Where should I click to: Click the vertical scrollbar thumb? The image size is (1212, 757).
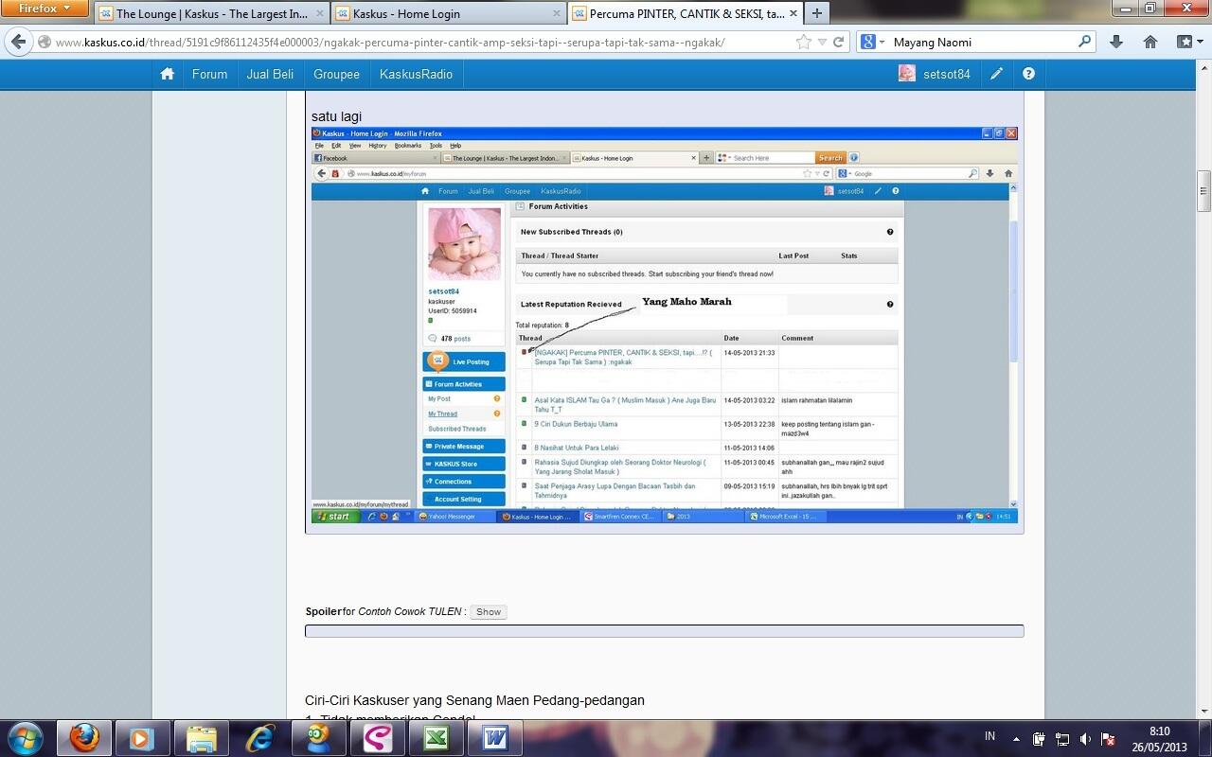click(1204, 191)
